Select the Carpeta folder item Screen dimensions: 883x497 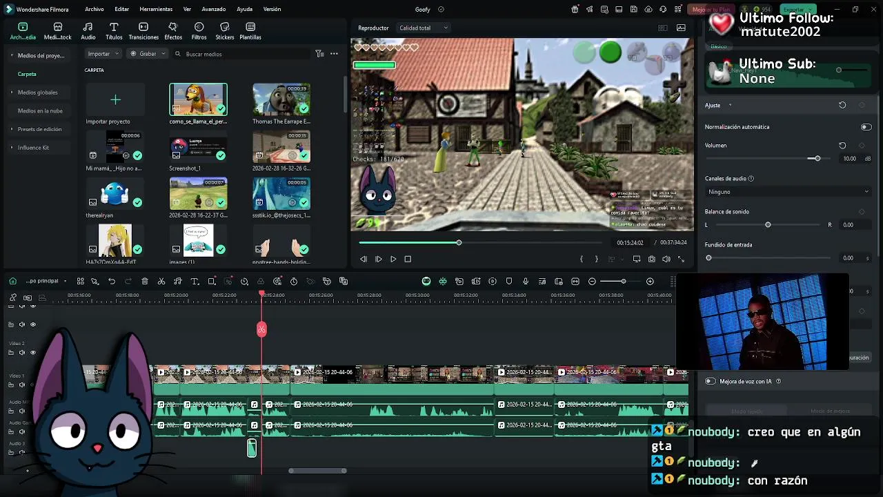point(27,74)
